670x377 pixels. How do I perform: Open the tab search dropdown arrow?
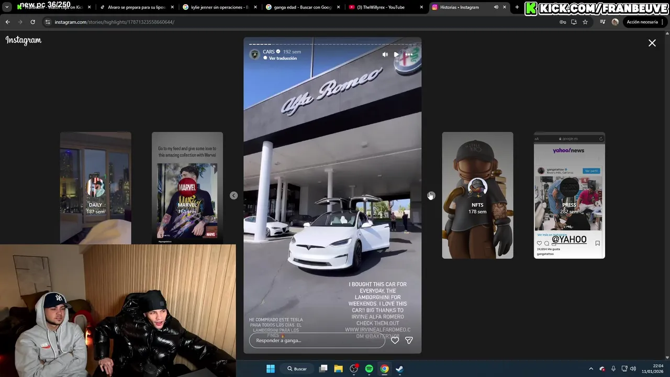(x=7, y=7)
